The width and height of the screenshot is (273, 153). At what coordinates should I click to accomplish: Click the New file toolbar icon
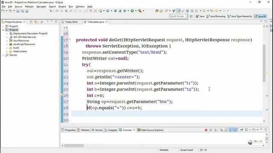click(3, 11)
